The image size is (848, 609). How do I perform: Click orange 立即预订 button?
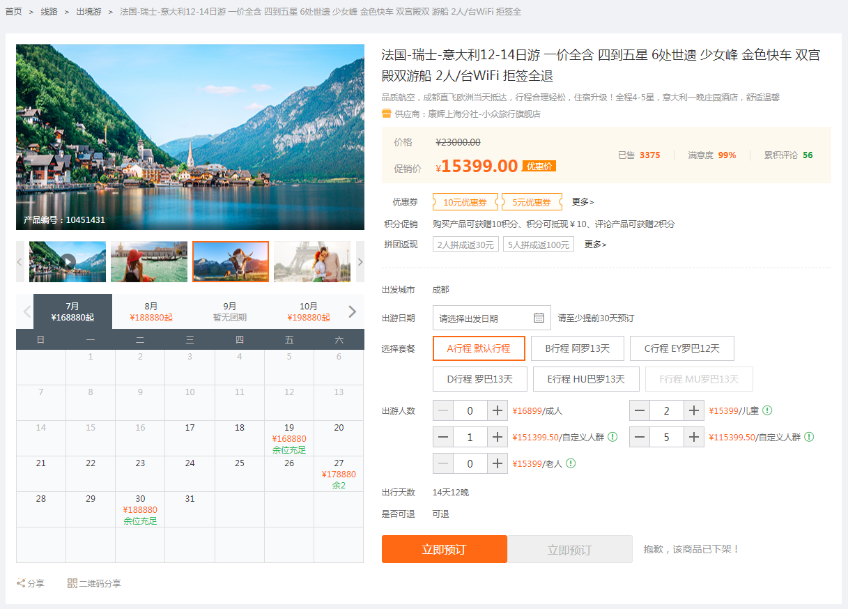pos(444,549)
